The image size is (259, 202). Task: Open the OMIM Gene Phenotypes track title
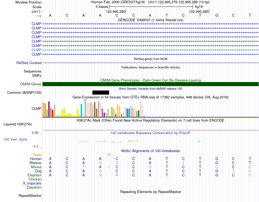click(x=150, y=80)
